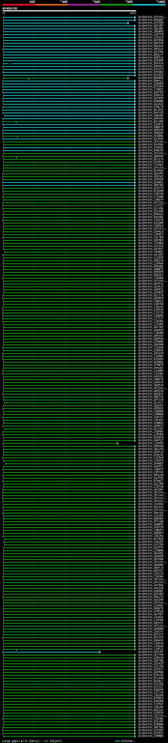Open hit UniRef100_Q8L8N0
Screen dimensions: 168x743
[151, 28]
